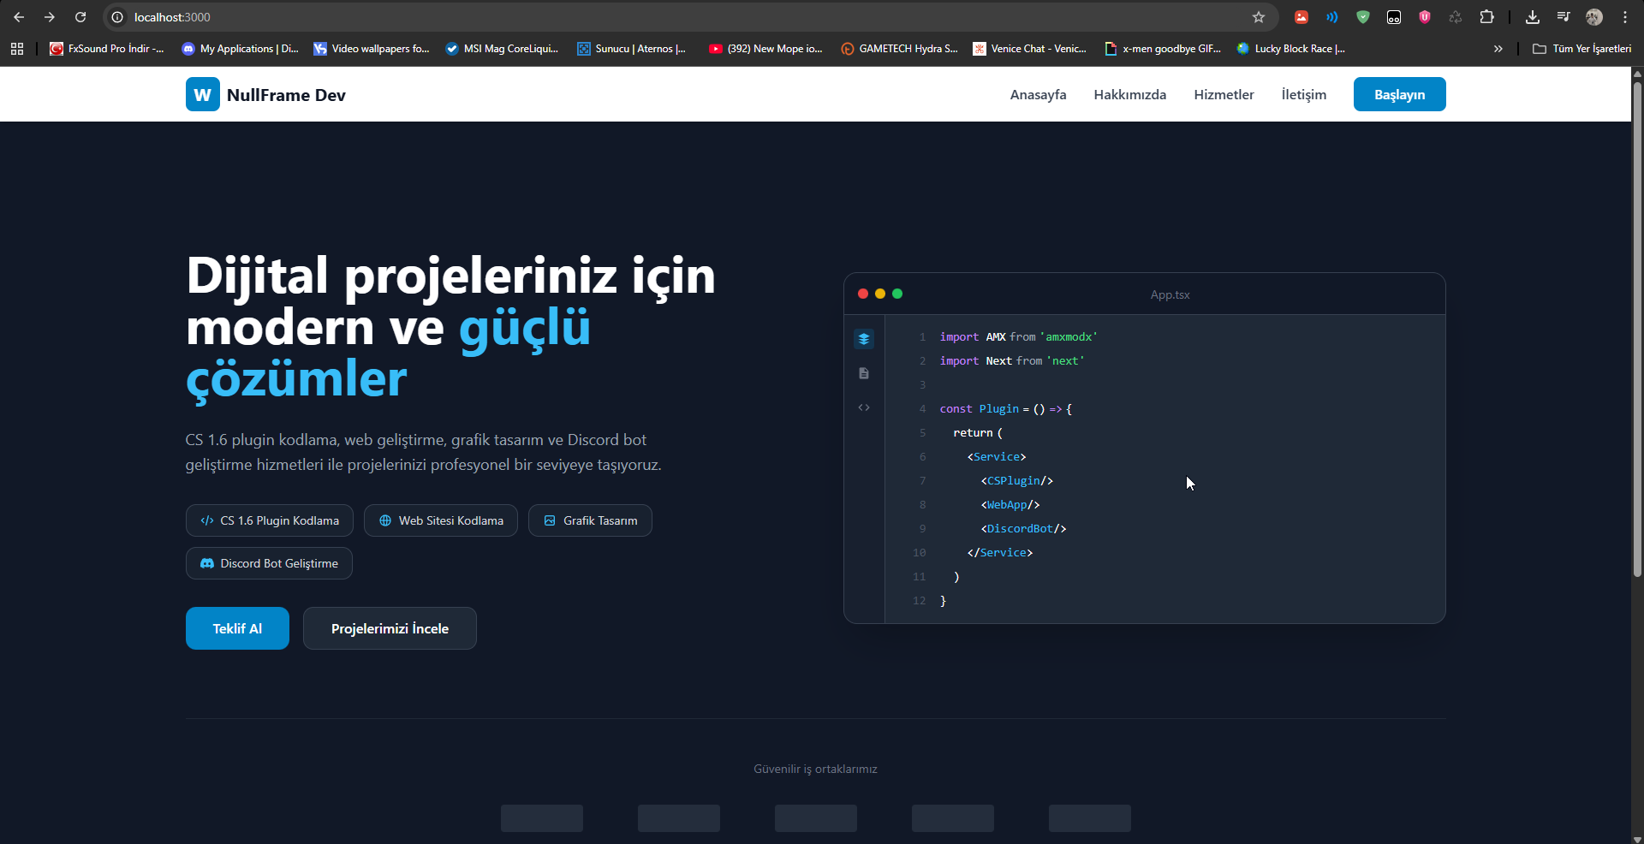Show browser downloads
Viewport: 1644px width, 844px height.
(1533, 17)
